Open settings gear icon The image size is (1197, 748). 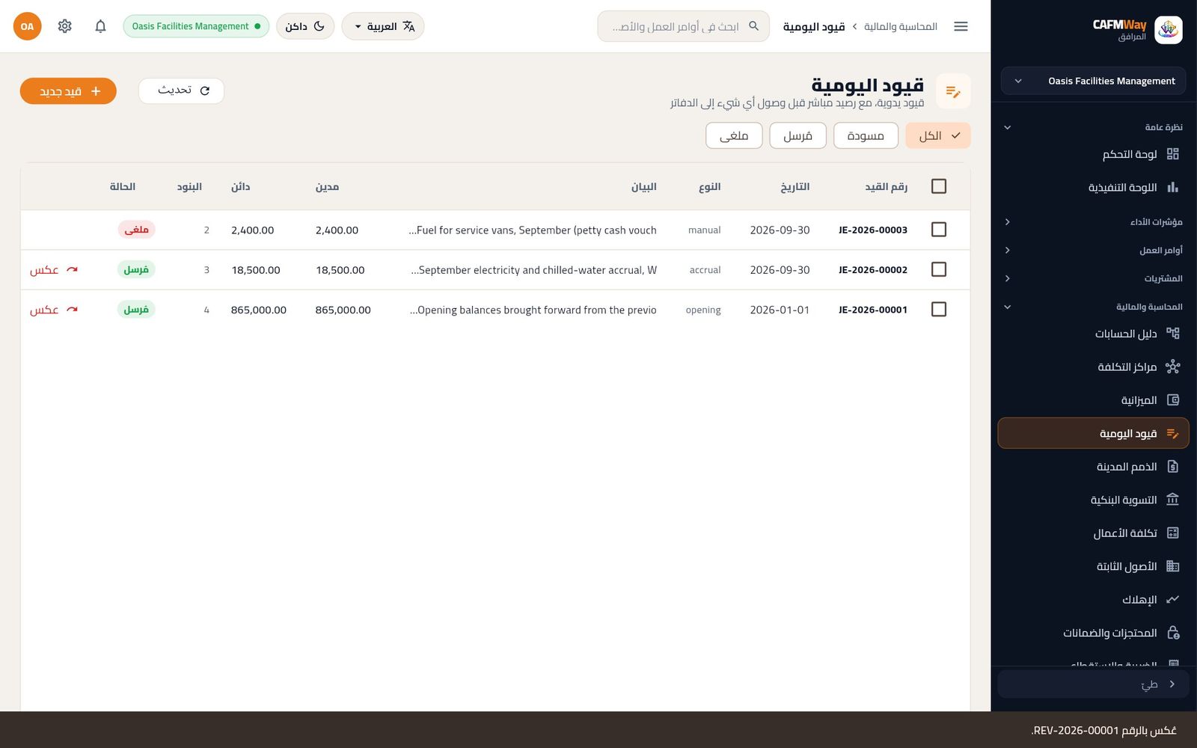pyautogui.click(x=65, y=26)
